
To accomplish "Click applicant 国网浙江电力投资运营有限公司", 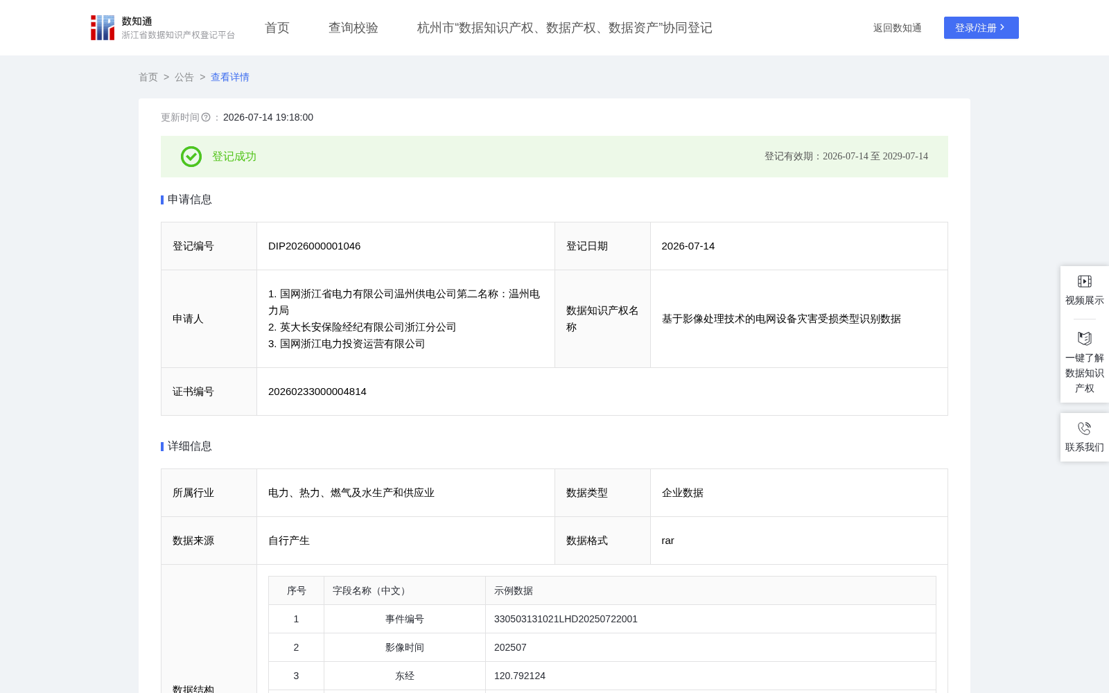I will tap(347, 344).
